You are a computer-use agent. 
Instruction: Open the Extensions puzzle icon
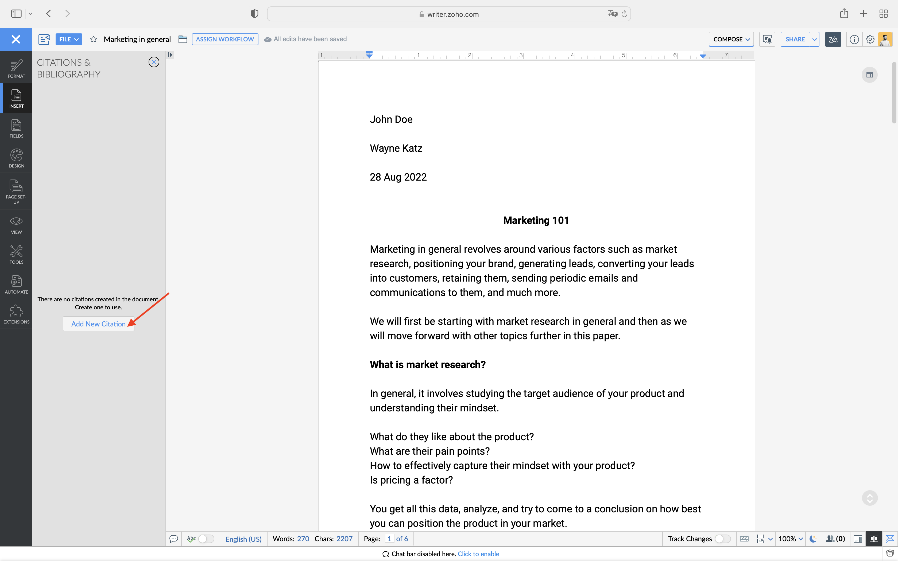16,314
